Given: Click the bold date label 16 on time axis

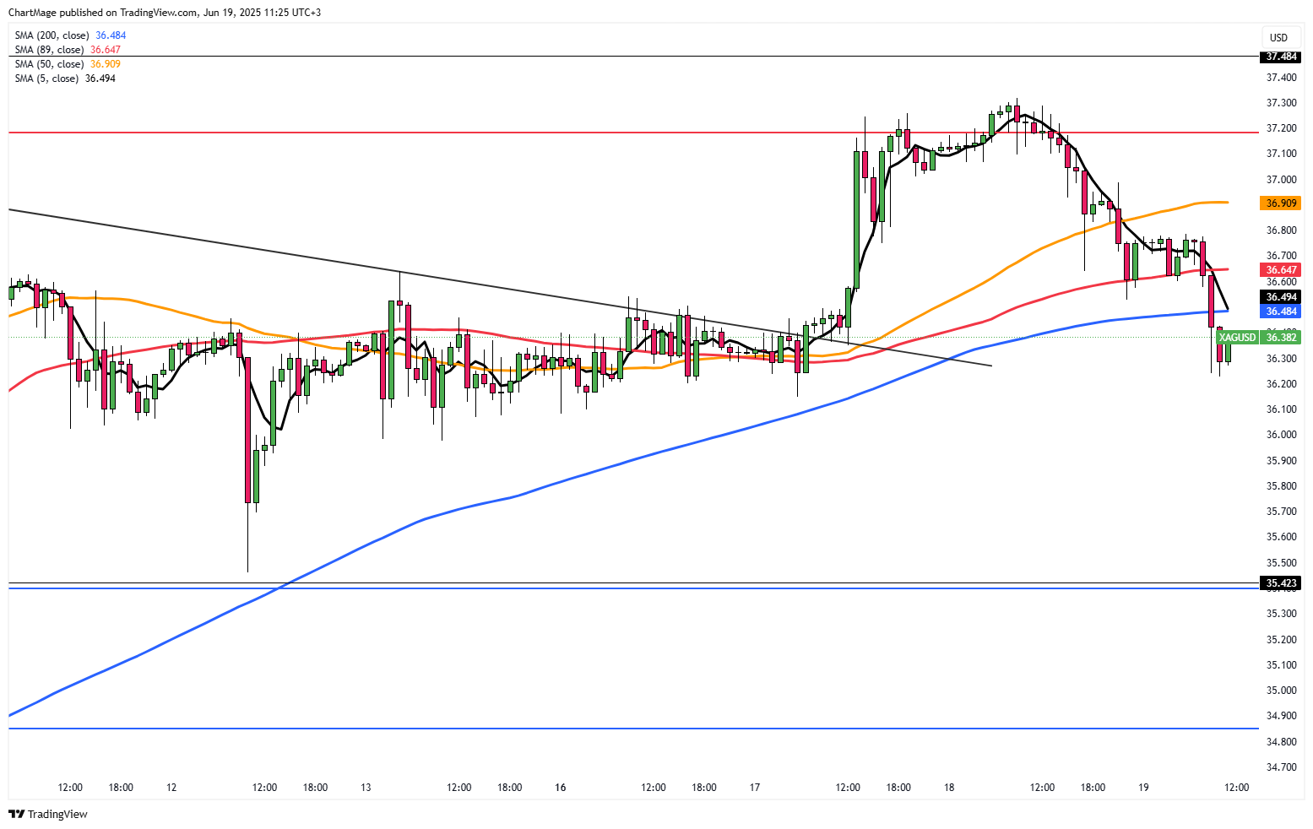Looking at the screenshot, I should (x=561, y=788).
